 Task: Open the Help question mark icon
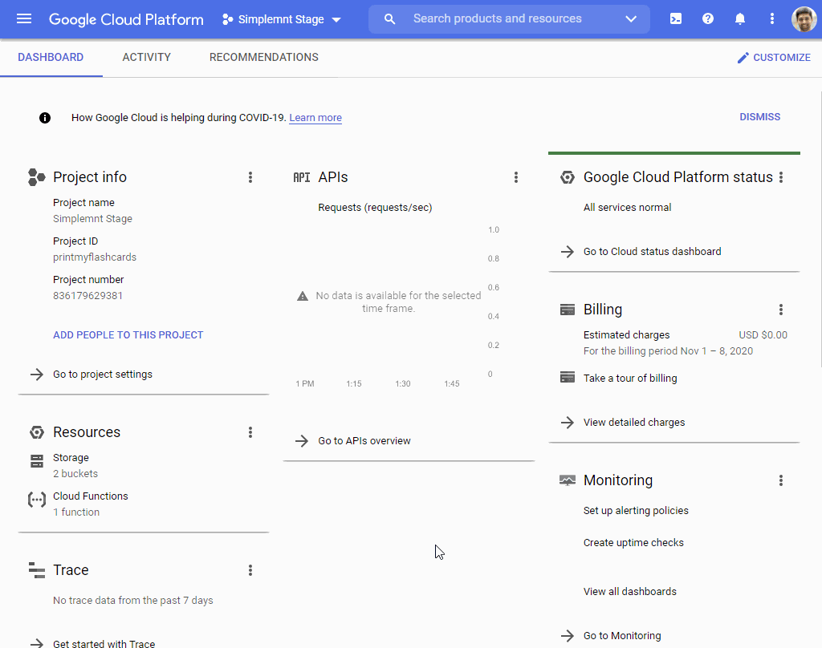pos(708,19)
